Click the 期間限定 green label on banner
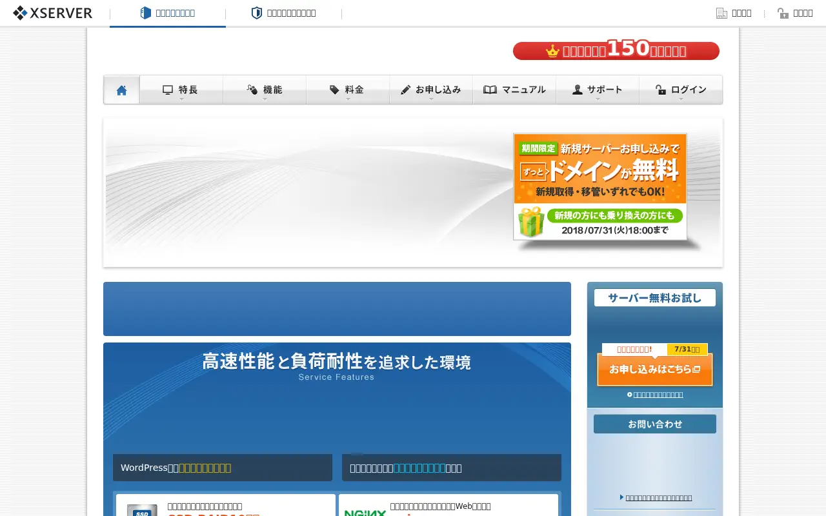 (538, 148)
